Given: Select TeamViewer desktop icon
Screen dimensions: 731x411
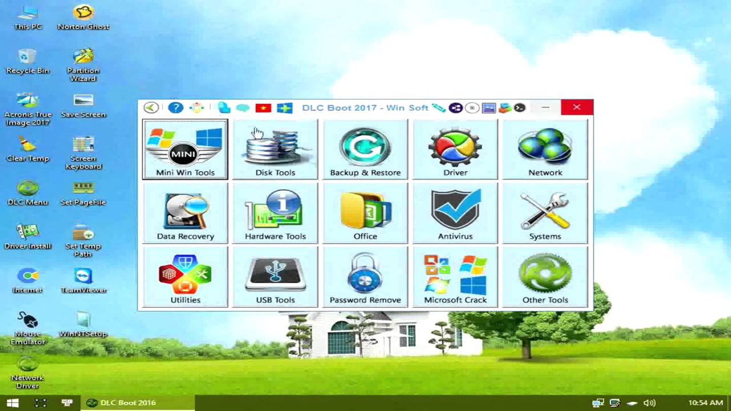Looking at the screenshot, I should 83,281.
